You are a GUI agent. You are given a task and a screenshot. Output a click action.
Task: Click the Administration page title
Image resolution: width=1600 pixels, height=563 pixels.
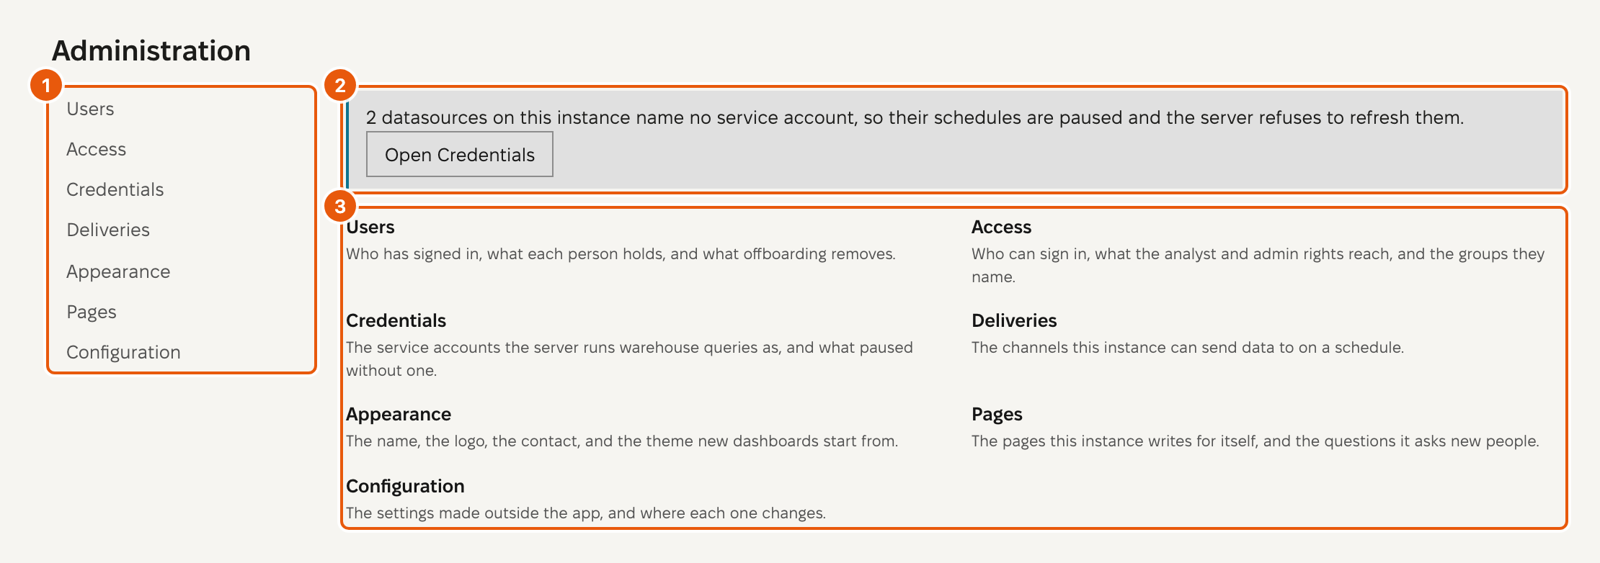(x=151, y=50)
